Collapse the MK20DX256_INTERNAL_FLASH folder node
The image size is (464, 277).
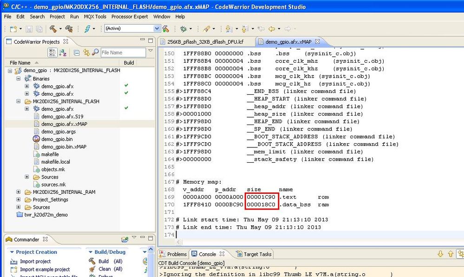[x=19, y=101]
